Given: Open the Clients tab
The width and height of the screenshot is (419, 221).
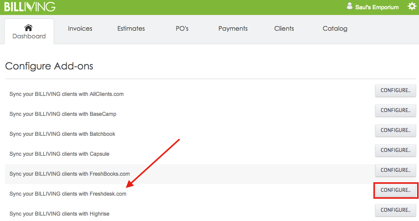Looking at the screenshot, I should pos(284,29).
